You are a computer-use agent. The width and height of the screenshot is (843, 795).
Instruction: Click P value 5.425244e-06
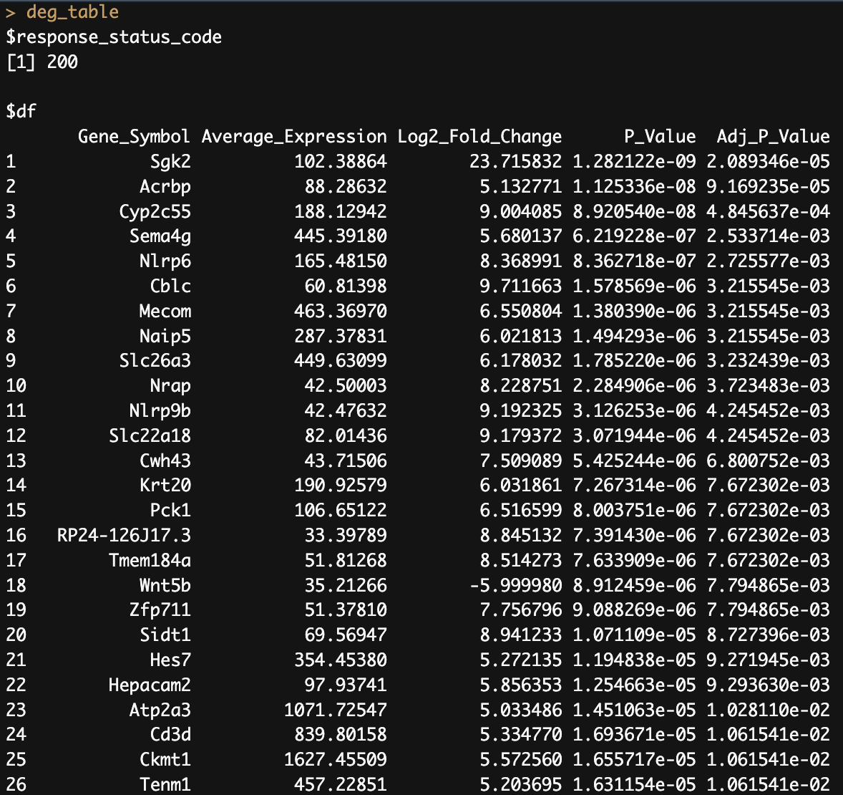tap(635, 461)
